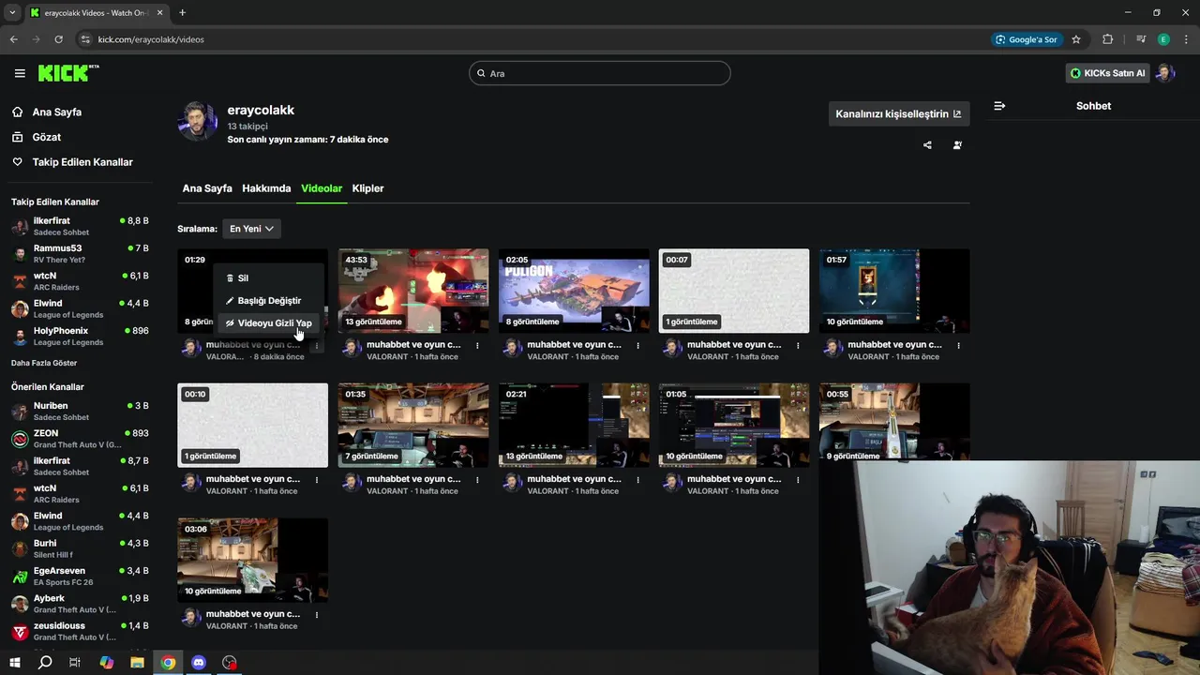The height and width of the screenshot is (675, 1200).
Task: Click the magnifier icon in the Ara search box
Action: (x=481, y=73)
